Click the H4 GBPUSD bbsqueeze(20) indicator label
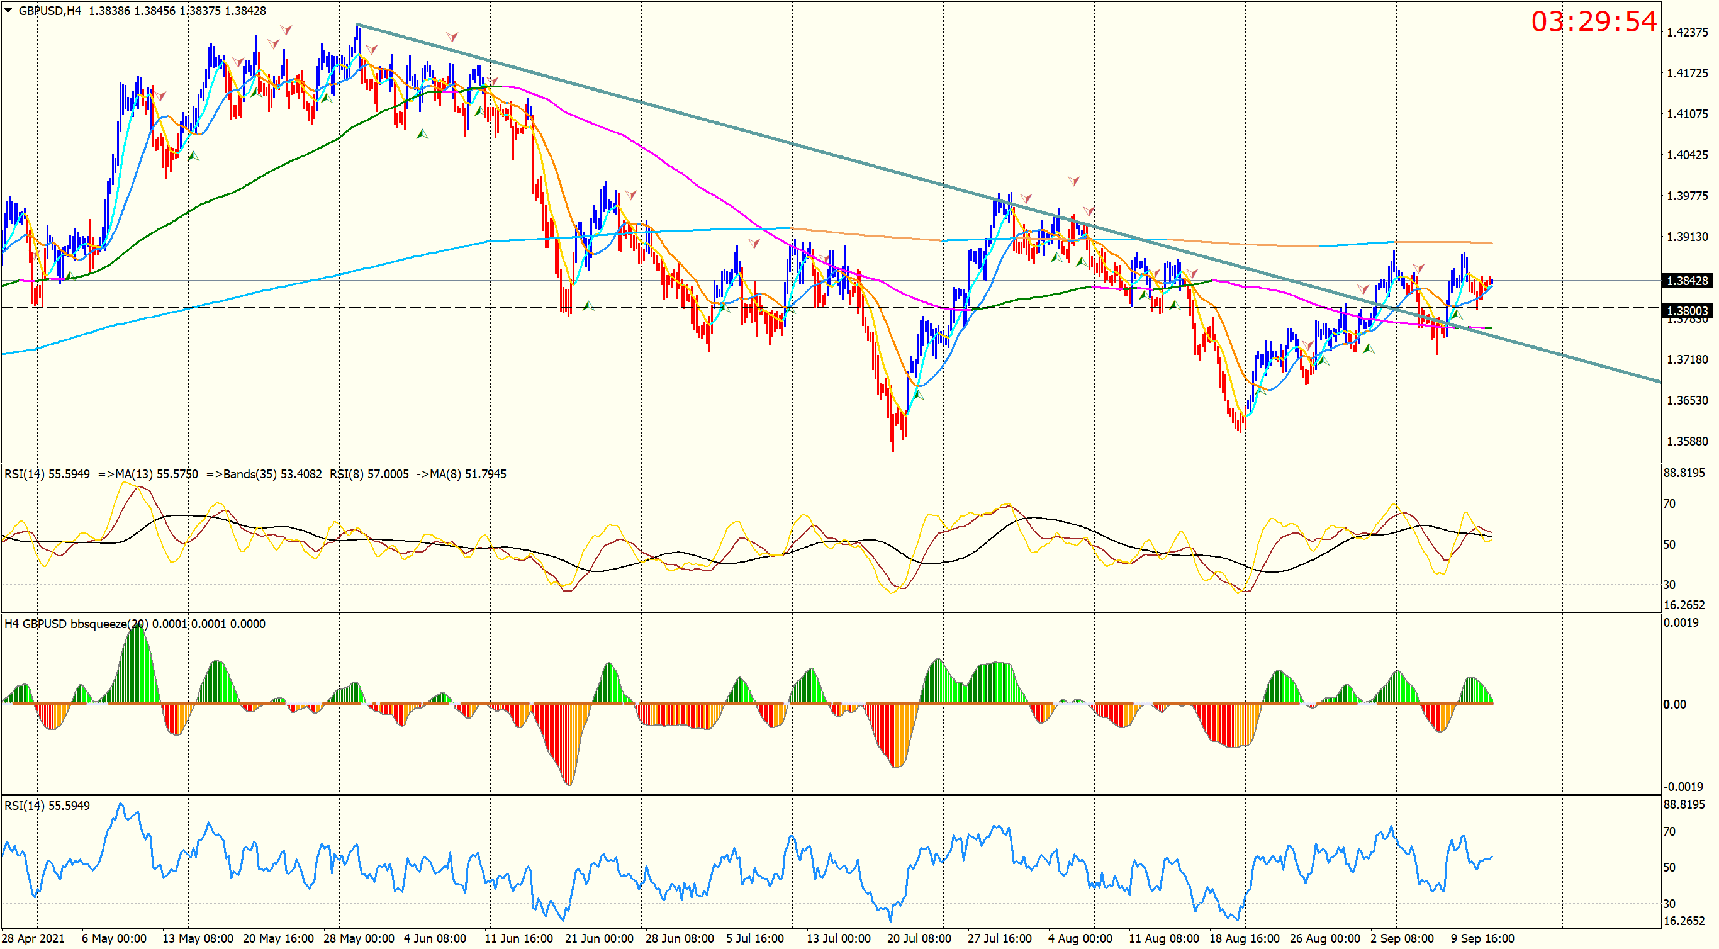 pyautogui.click(x=134, y=624)
